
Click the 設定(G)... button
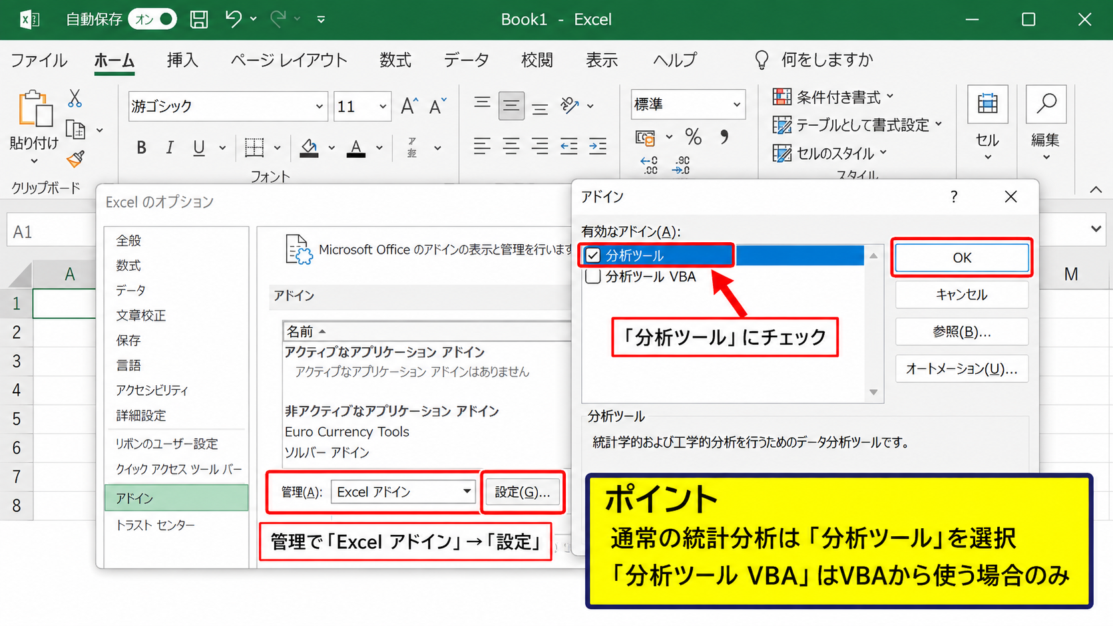coord(523,492)
